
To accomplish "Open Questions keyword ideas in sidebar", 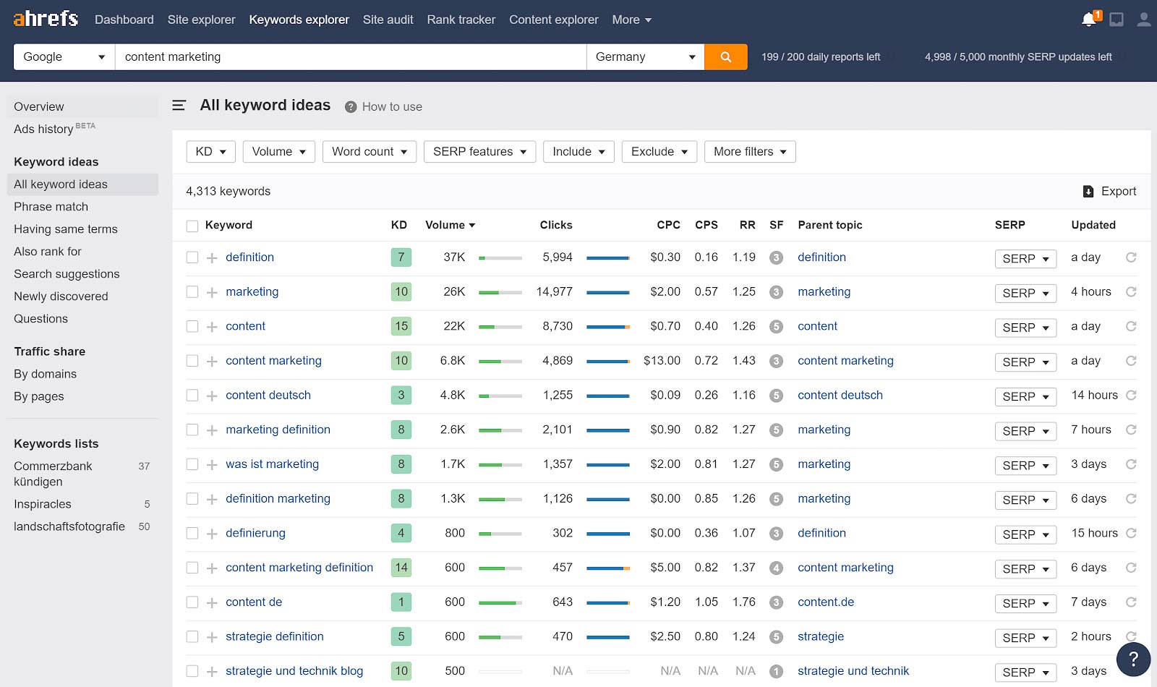I will point(41,319).
